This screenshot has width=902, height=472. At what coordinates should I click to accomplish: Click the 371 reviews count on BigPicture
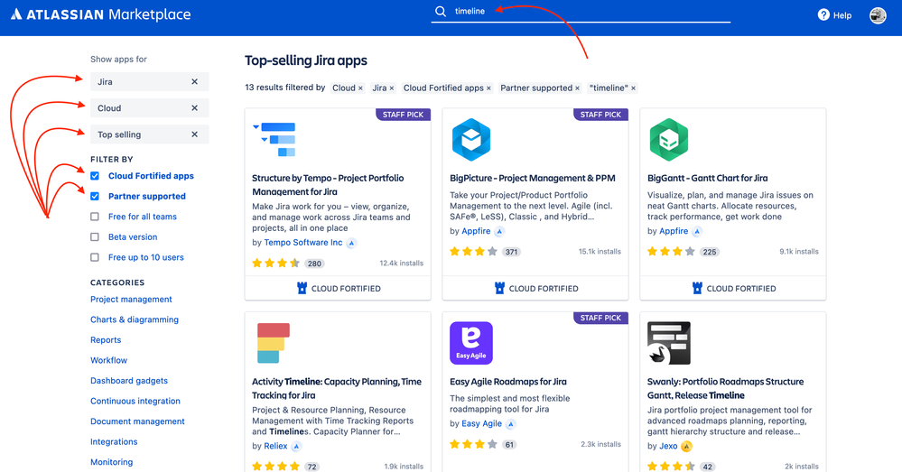pos(511,252)
